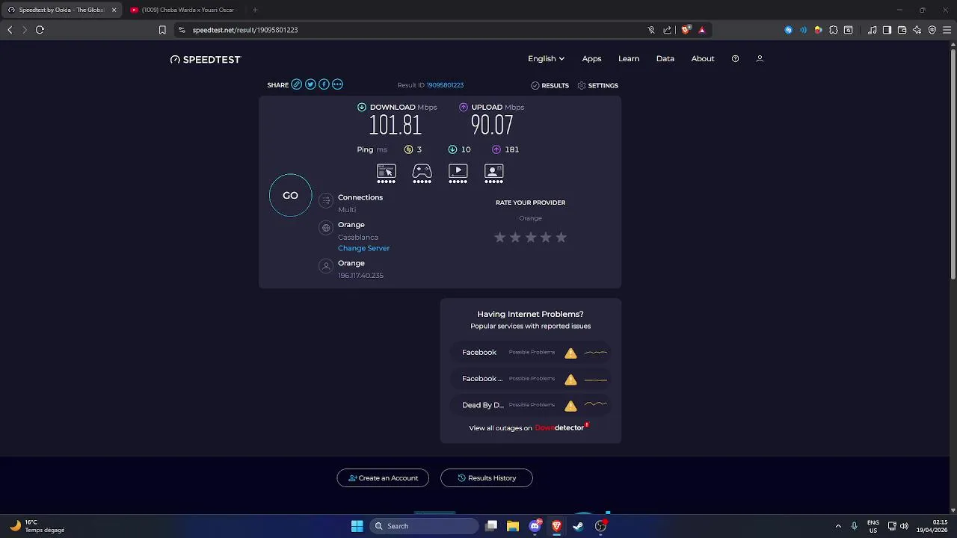Open the music note media control icon
This screenshot has height=538, width=957.
tap(872, 30)
